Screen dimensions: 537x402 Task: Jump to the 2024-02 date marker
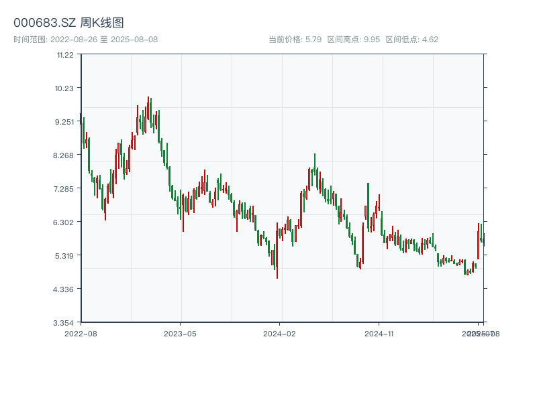[x=280, y=333]
